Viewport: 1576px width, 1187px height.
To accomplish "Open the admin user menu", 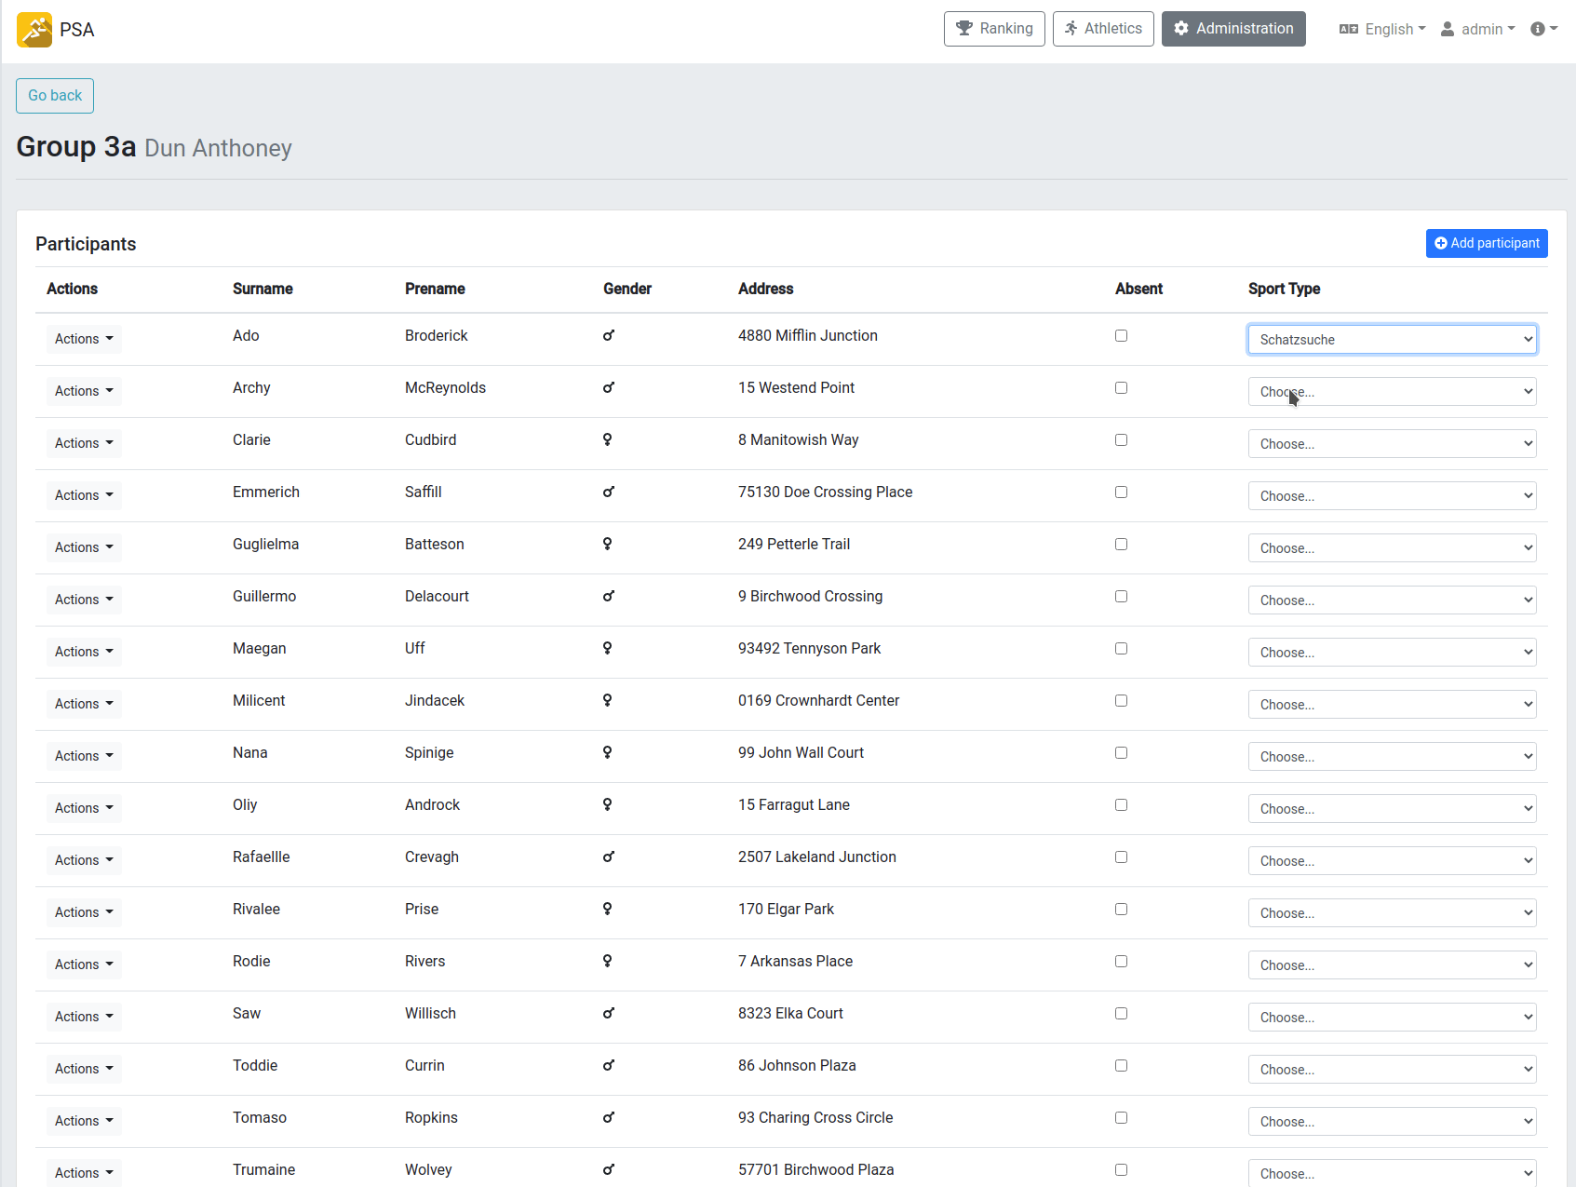I will (x=1478, y=30).
